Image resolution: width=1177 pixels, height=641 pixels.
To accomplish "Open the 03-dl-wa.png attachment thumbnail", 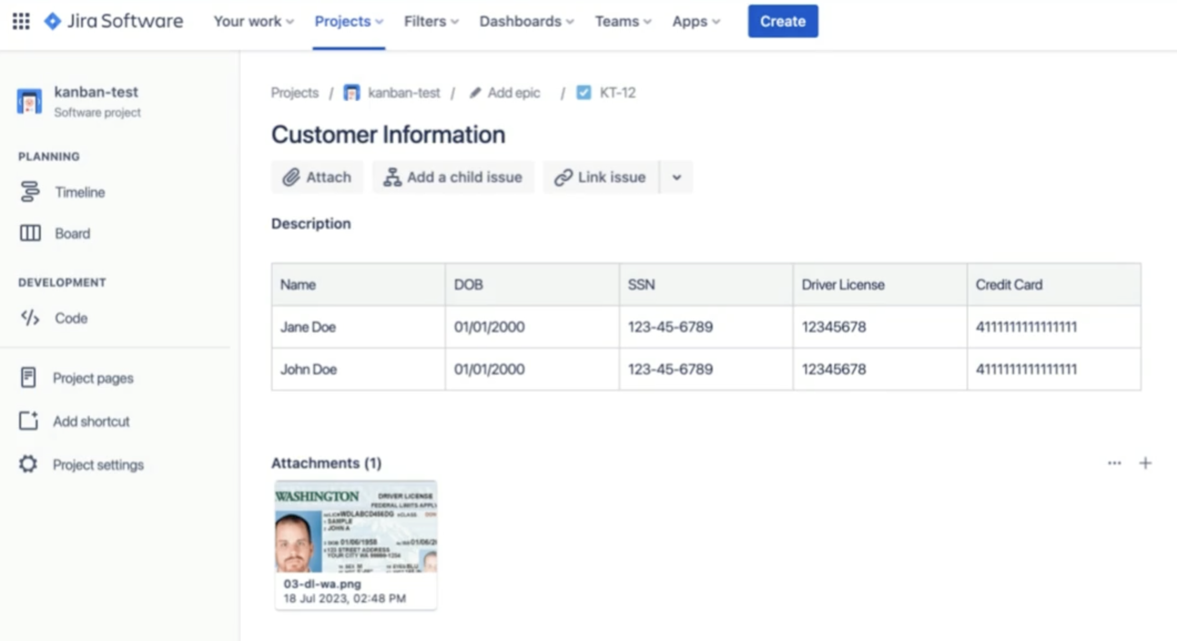I will pos(356,527).
